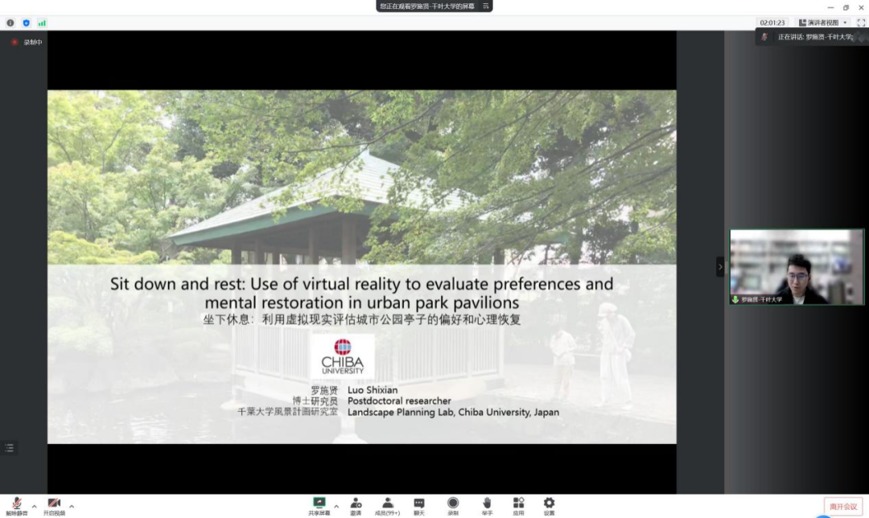Turn on the video camera
The image size is (869, 518).
pos(54,504)
